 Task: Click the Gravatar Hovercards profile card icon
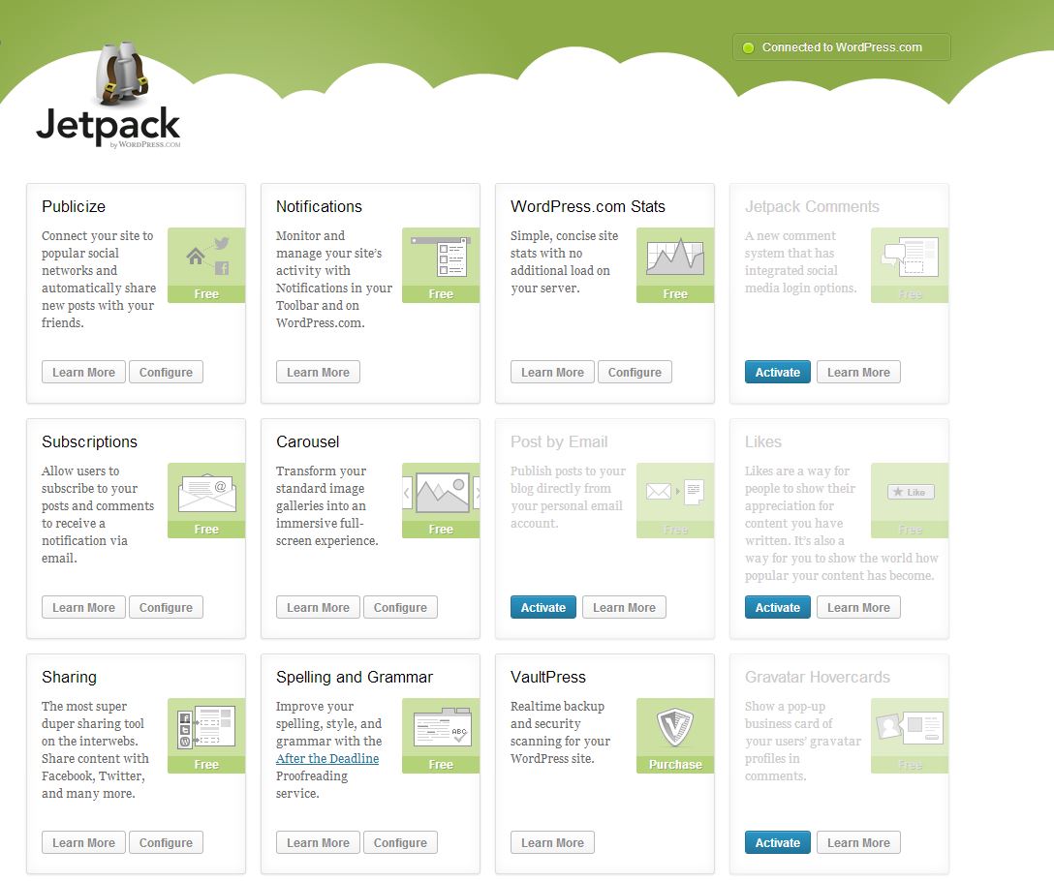(910, 727)
